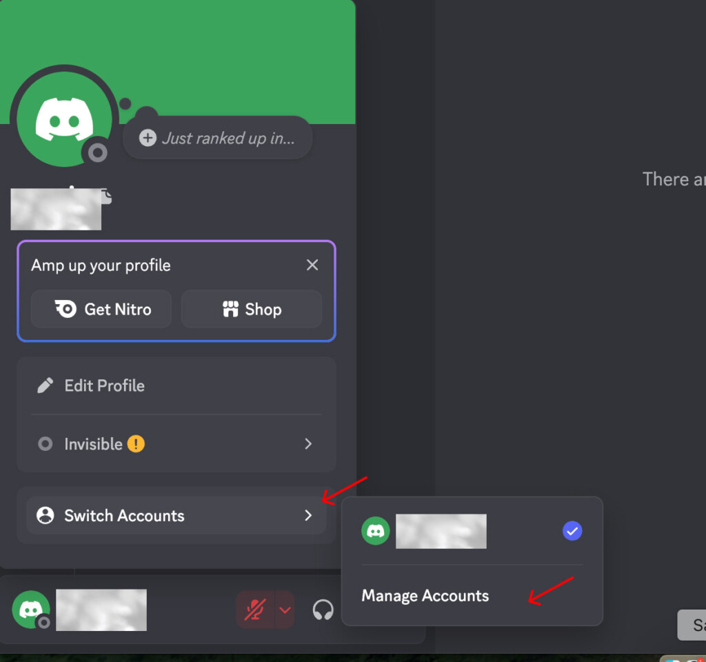Screen dimensions: 706x662
Task: Toggle deafen with the headphones icon
Action: [323, 610]
